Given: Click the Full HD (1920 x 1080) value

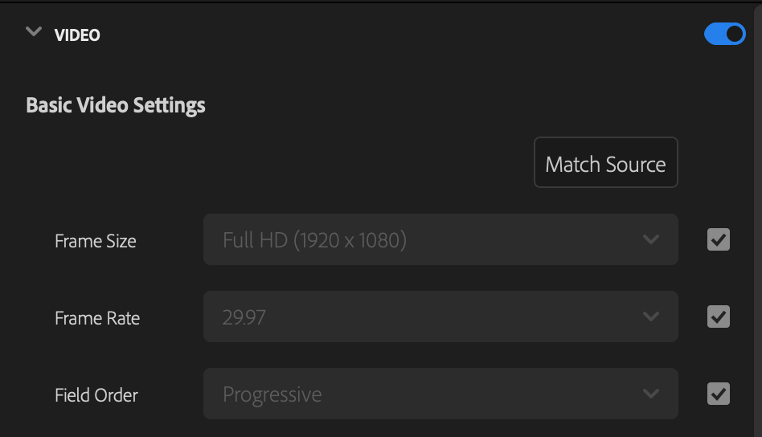Looking at the screenshot, I should pos(314,239).
